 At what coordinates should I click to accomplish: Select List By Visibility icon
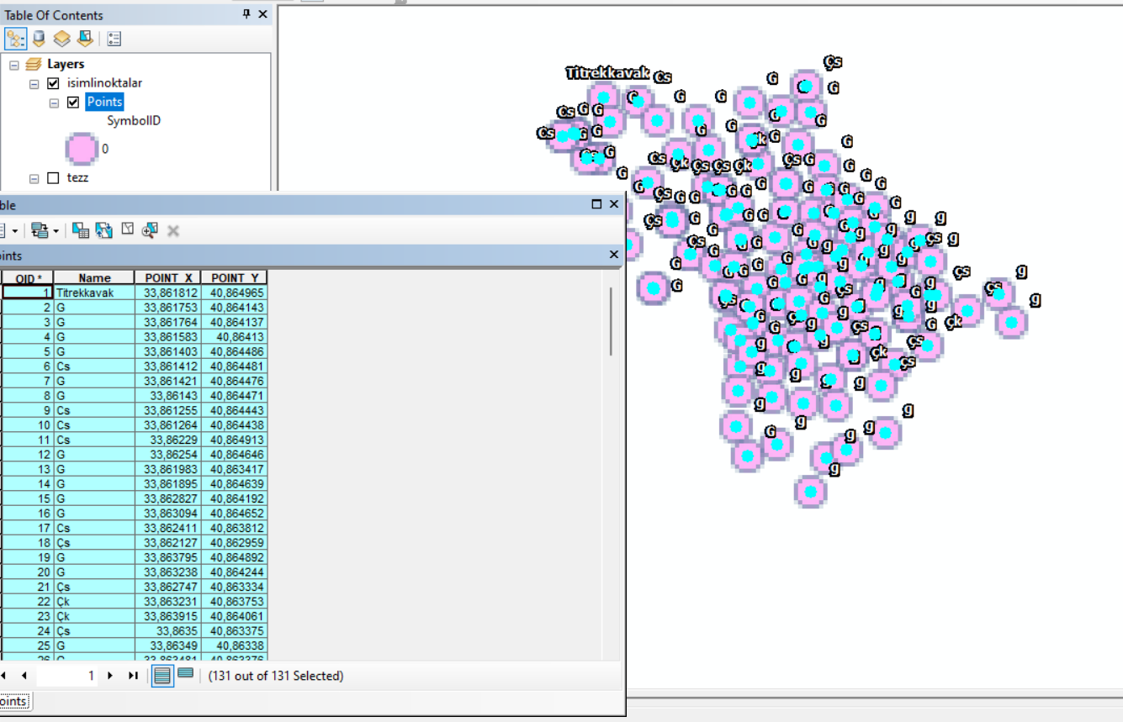tap(61, 39)
